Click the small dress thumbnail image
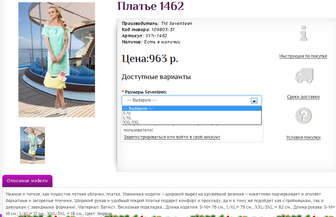Image resolution: width=336 pixels, height=217 pixels. (33, 145)
